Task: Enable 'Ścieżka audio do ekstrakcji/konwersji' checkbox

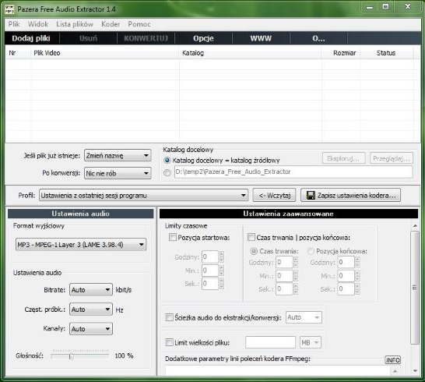Action: coord(169,317)
